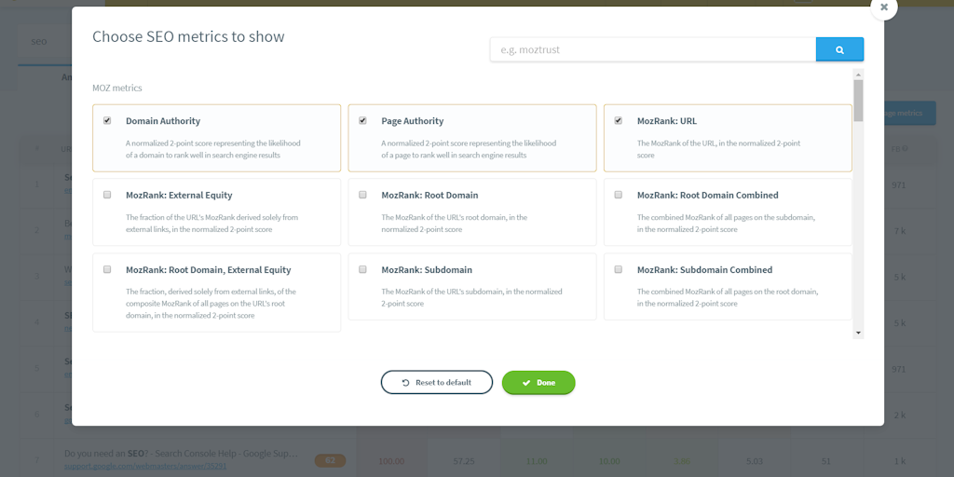Click the metrics list scrollbar thumb
Viewport: 954px width, 477px height.
pos(858,101)
